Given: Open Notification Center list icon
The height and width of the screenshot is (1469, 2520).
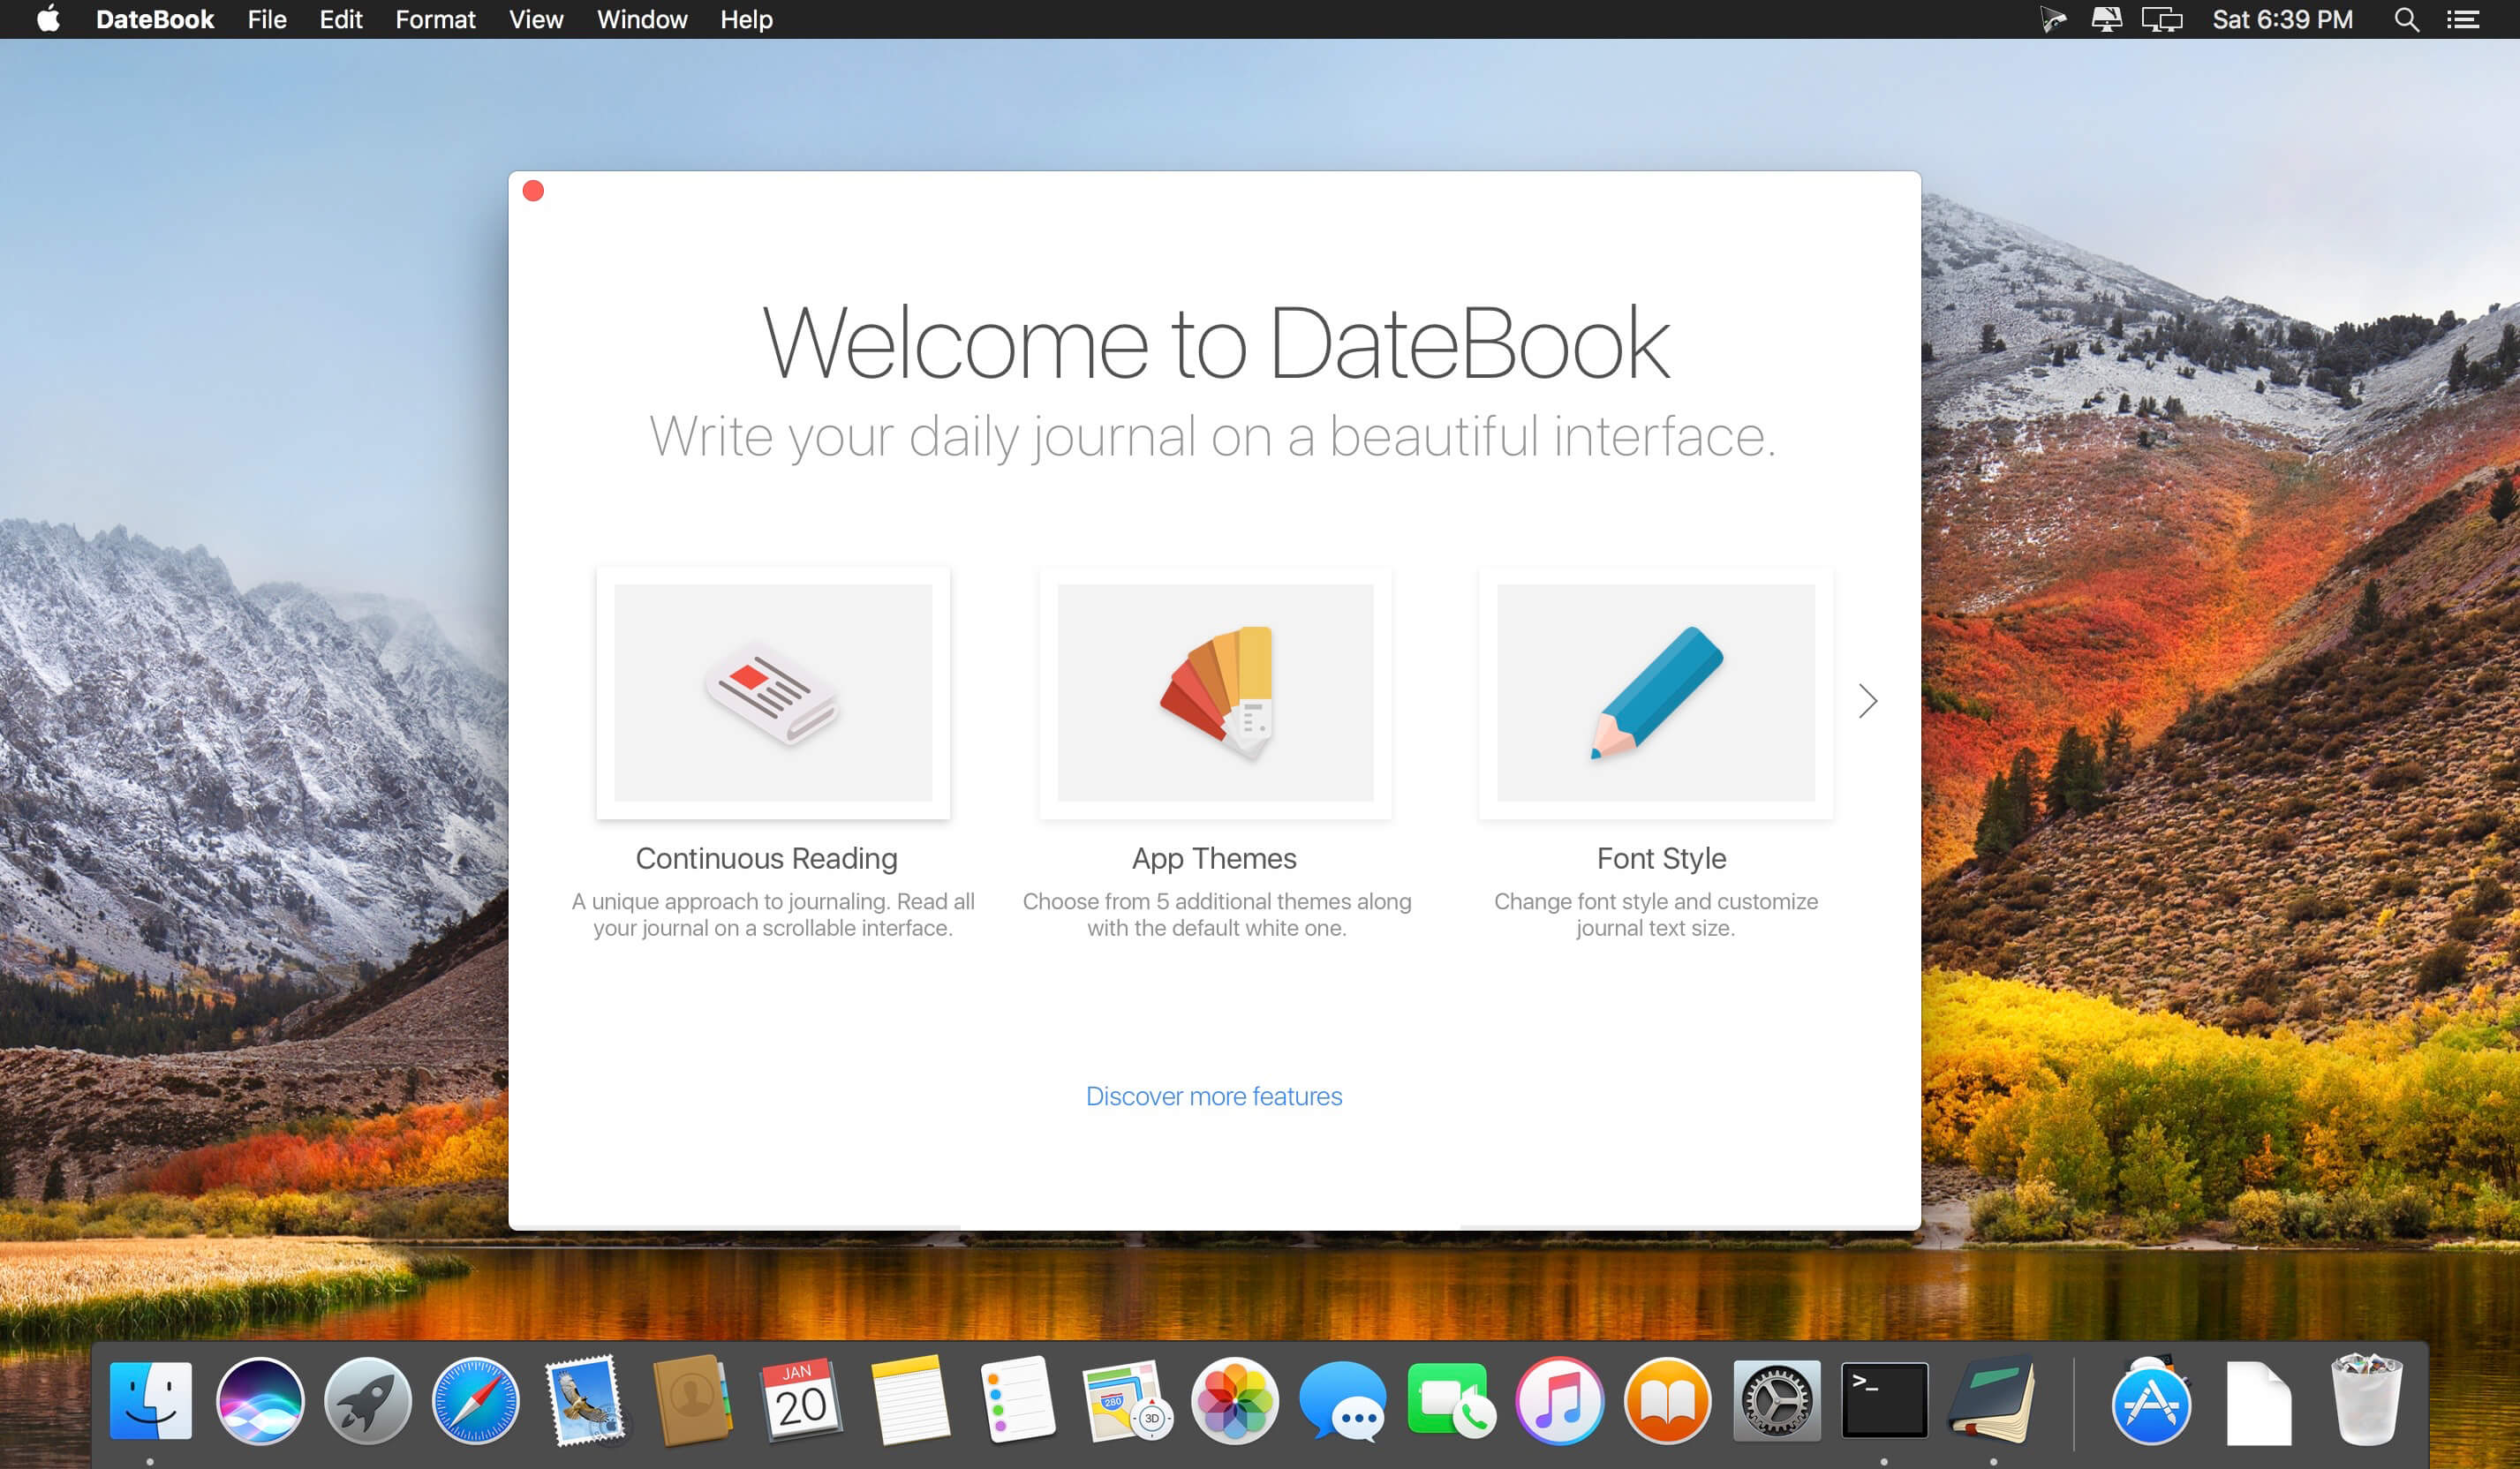Looking at the screenshot, I should tap(2462, 19).
